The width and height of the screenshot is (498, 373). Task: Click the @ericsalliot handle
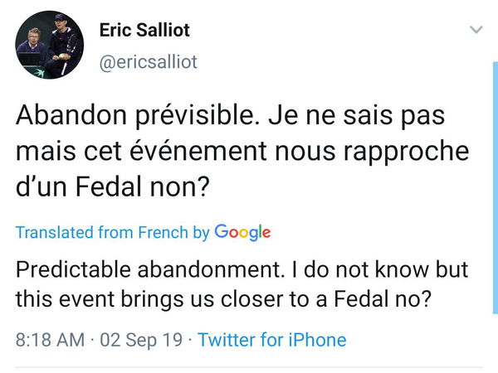tap(148, 61)
